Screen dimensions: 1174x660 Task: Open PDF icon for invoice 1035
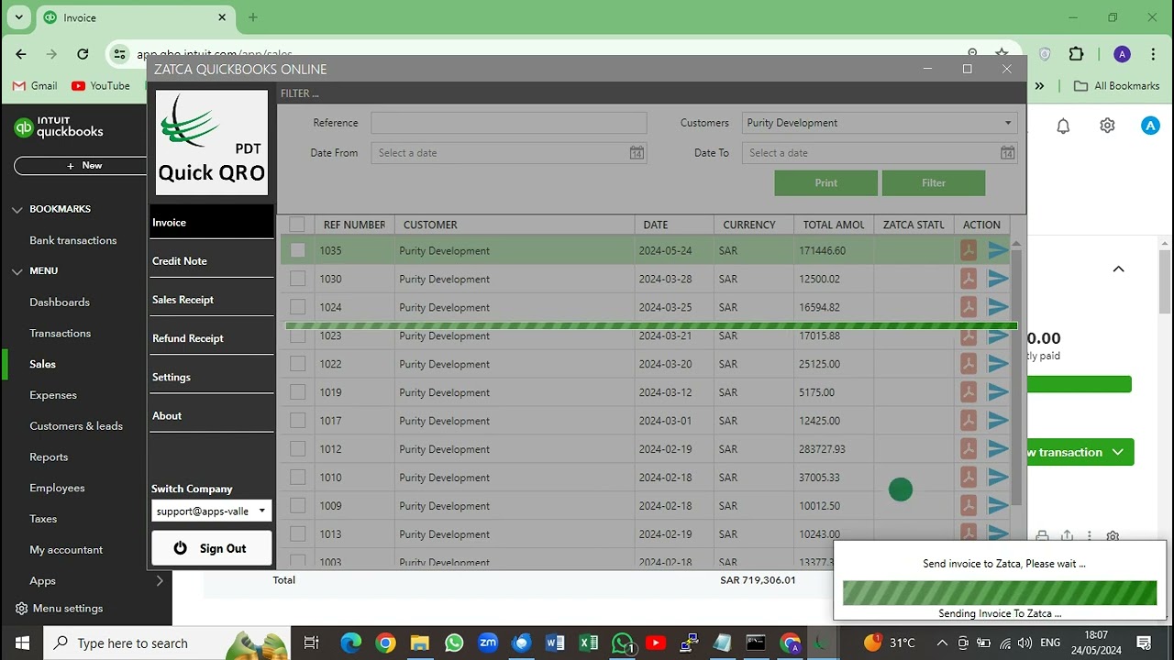(x=969, y=250)
